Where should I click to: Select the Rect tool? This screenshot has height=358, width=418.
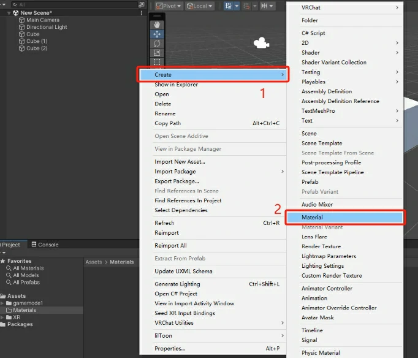(157, 62)
